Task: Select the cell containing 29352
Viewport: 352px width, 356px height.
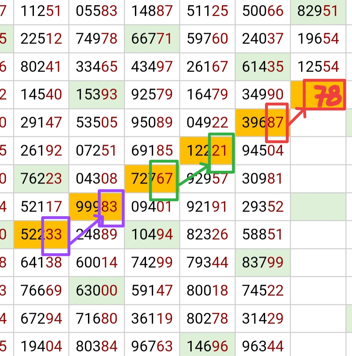Action: click(x=263, y=207)
